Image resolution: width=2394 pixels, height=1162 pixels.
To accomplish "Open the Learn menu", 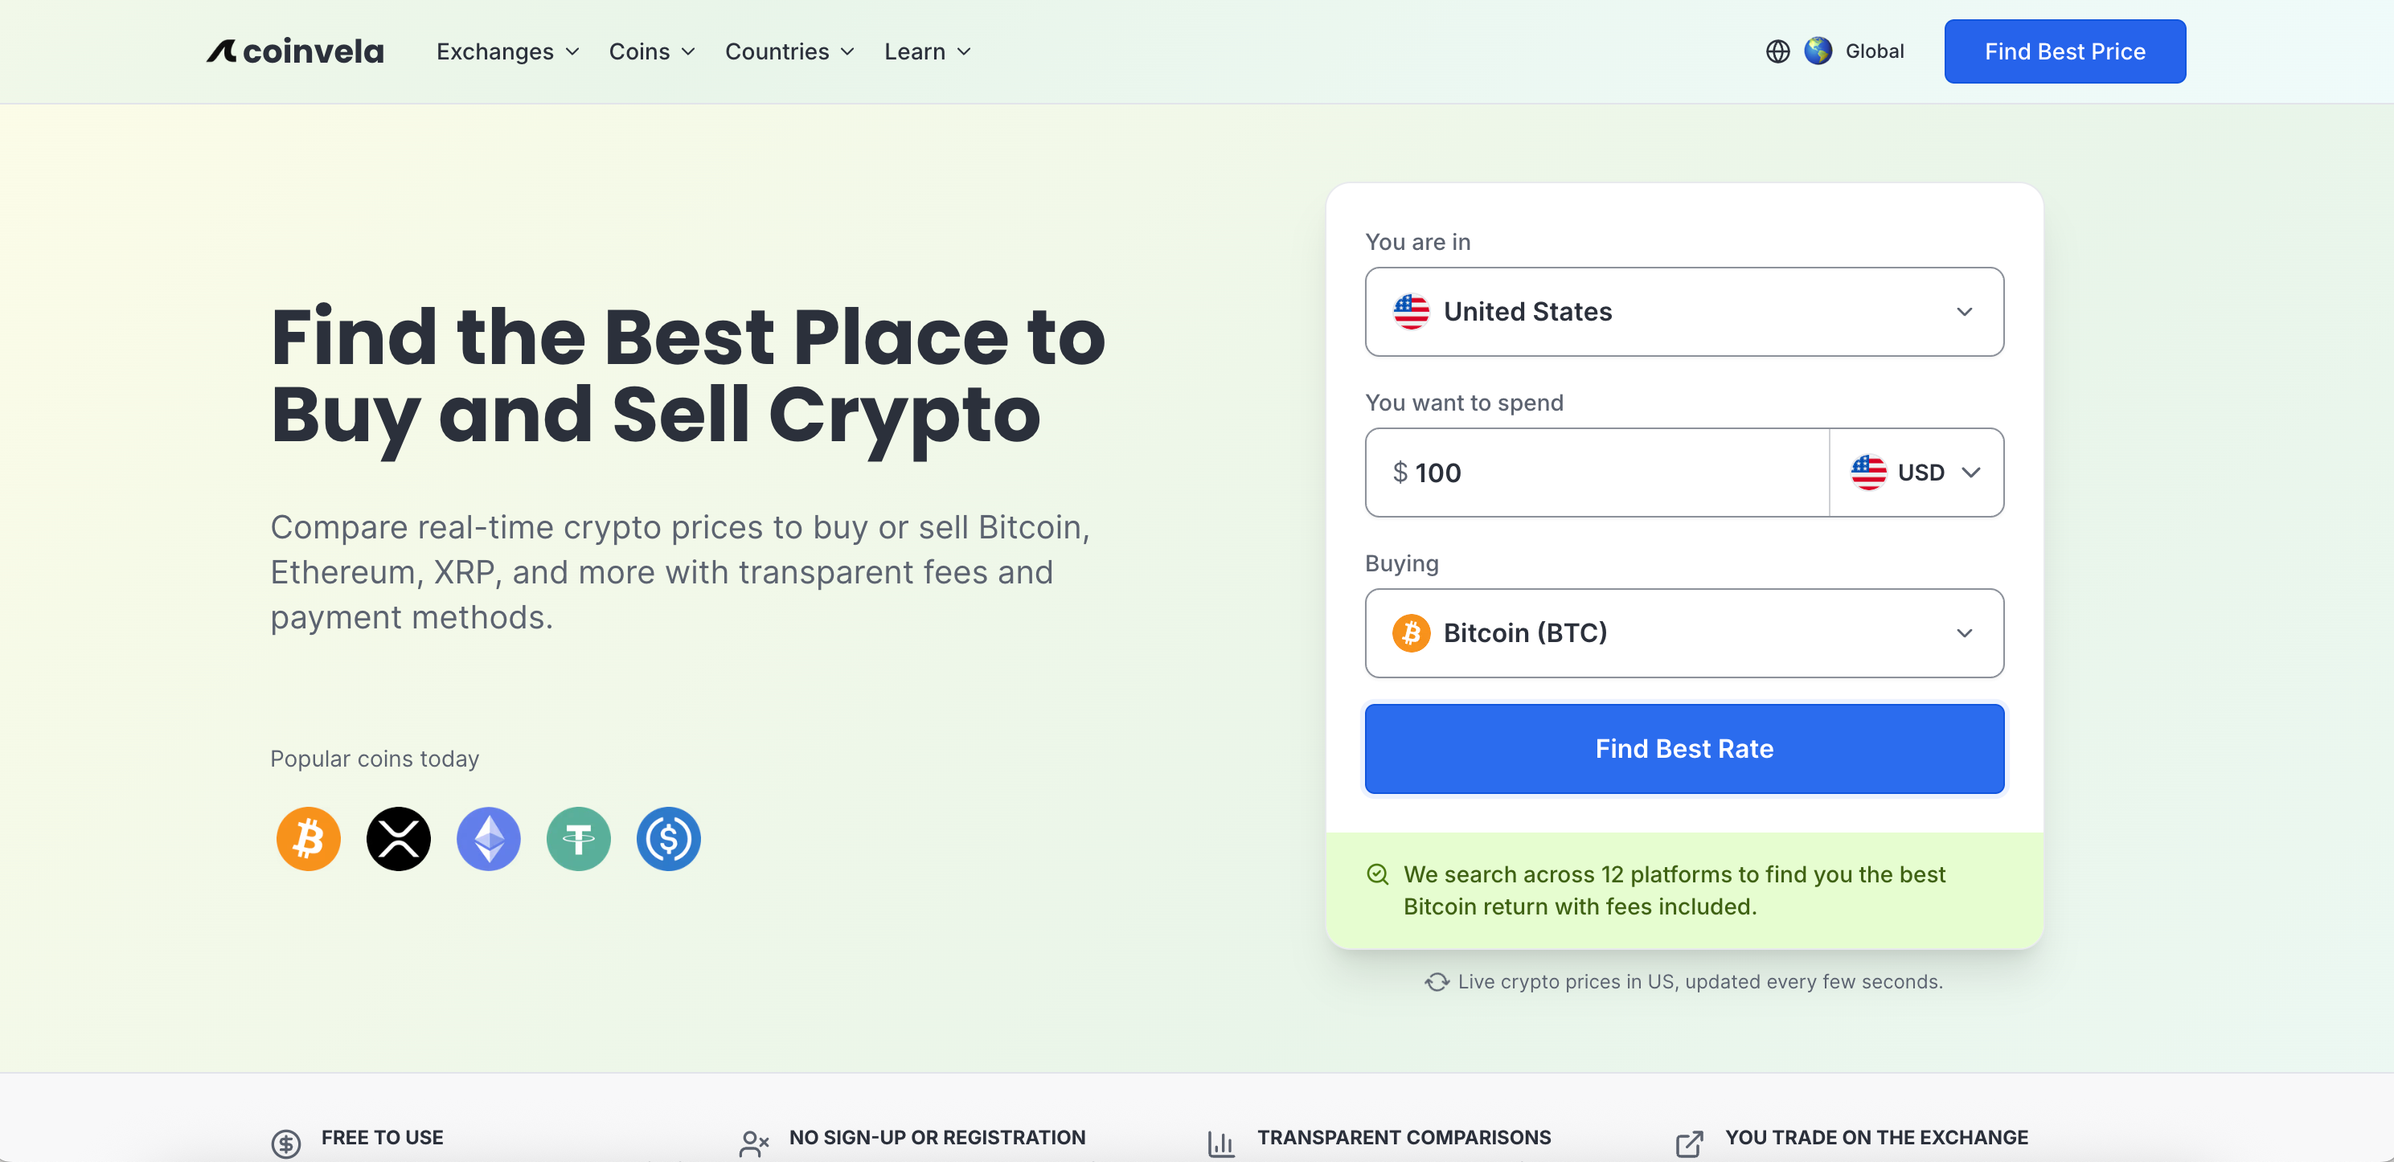I will (x=925, y=51).
